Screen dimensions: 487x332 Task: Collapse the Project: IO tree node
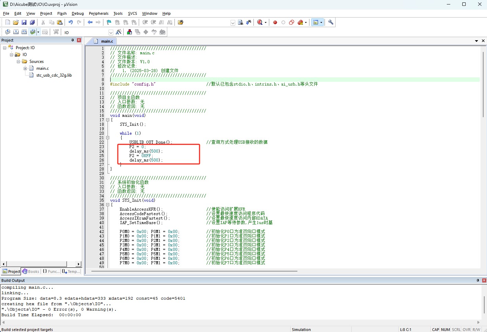pyautogui.click(x=4, y=48)
